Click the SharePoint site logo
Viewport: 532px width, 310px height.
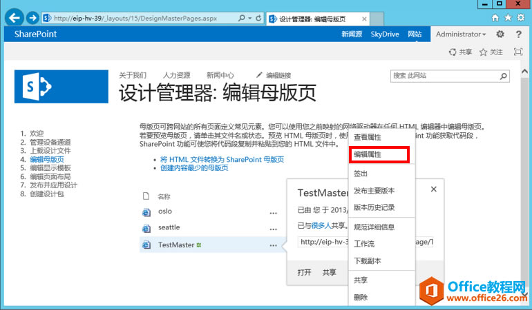click(x=61, y=87)
